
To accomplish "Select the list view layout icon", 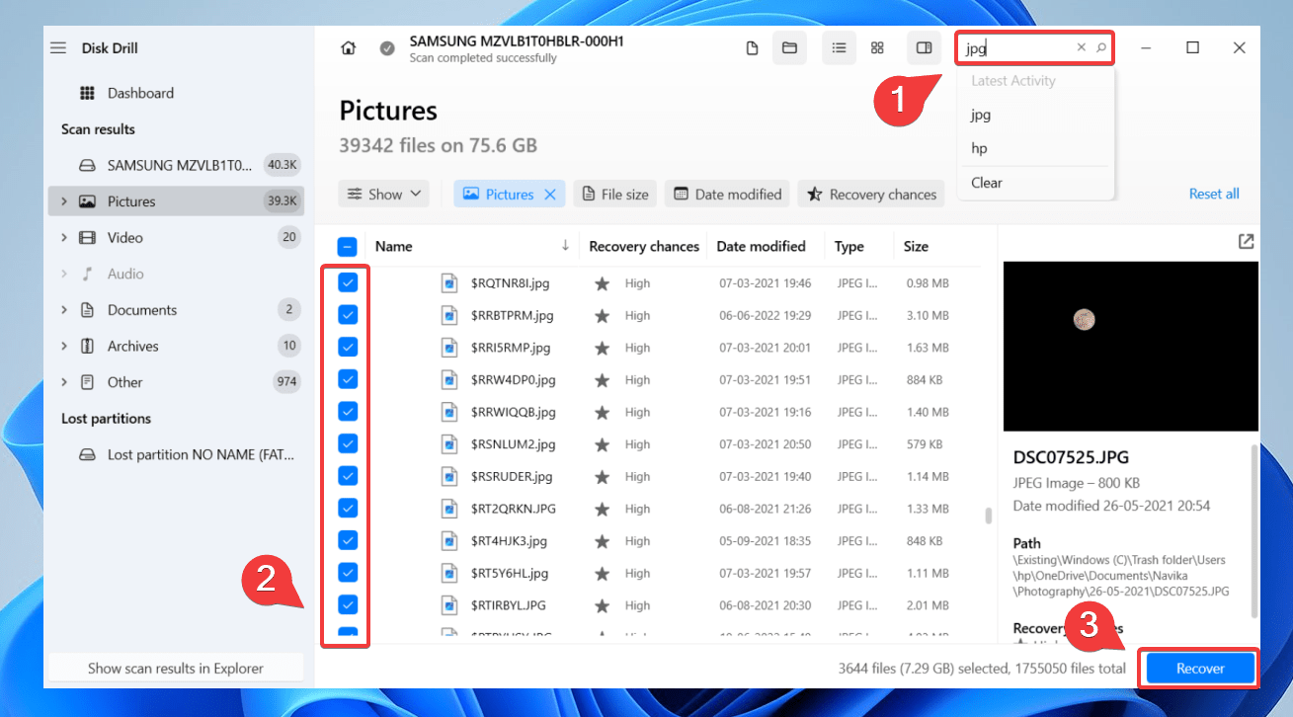I will tap(839, 48).
